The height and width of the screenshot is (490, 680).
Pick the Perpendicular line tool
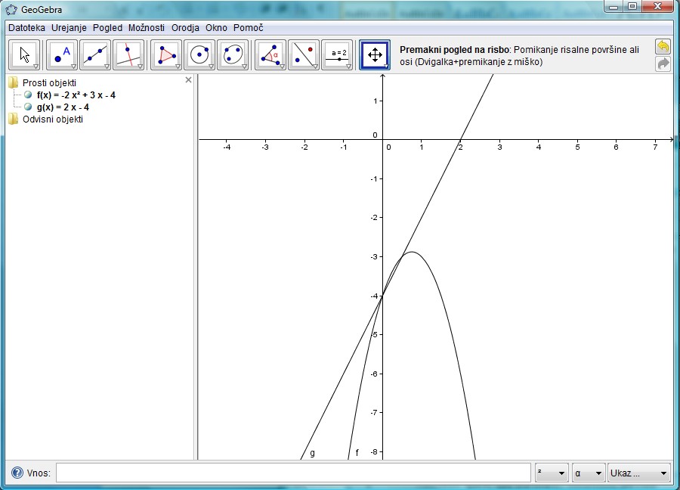click(x=128, y=54)
